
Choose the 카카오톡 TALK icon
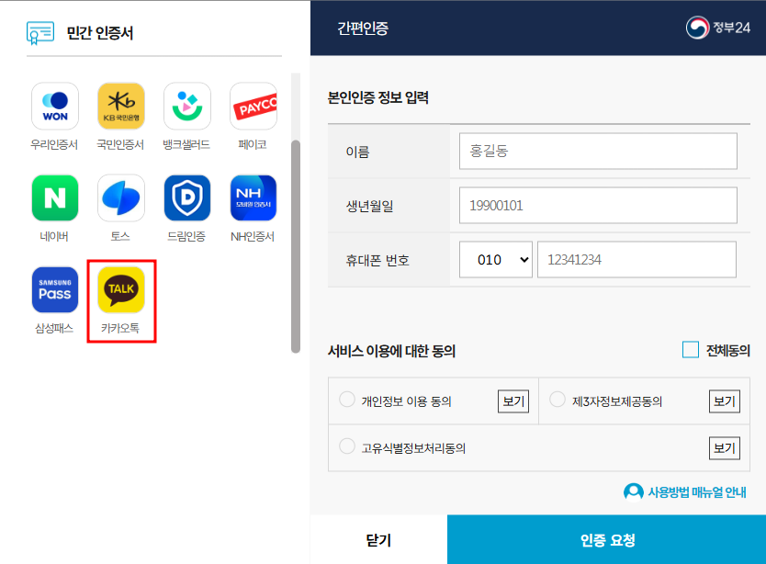(121, 290)
